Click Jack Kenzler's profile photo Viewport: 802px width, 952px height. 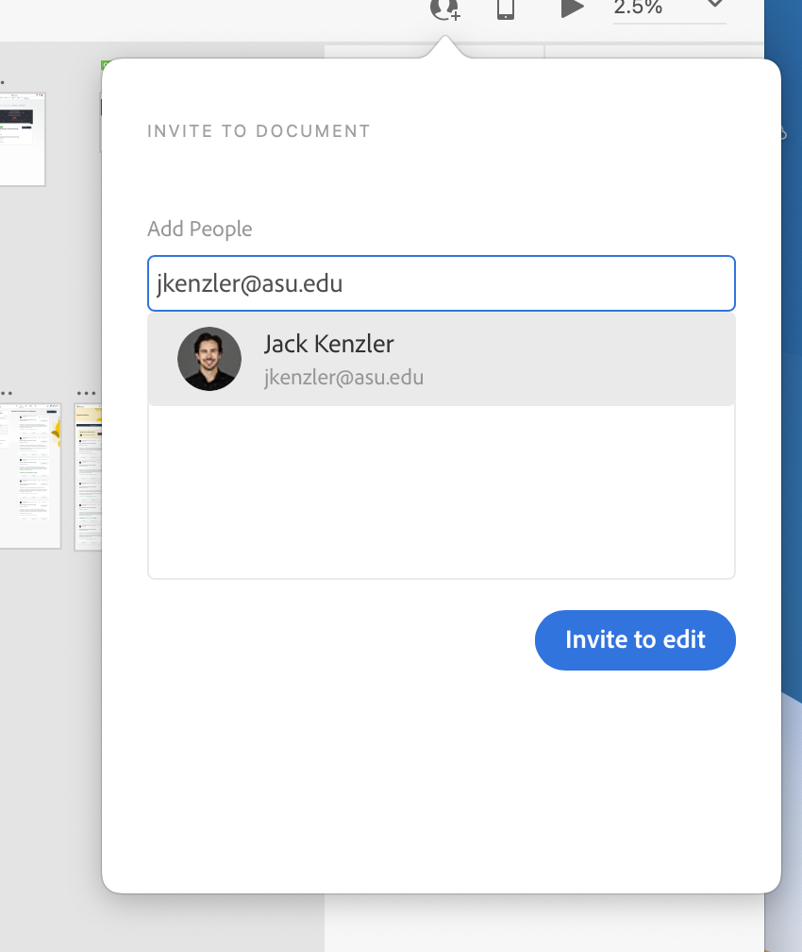coord(209,359)
